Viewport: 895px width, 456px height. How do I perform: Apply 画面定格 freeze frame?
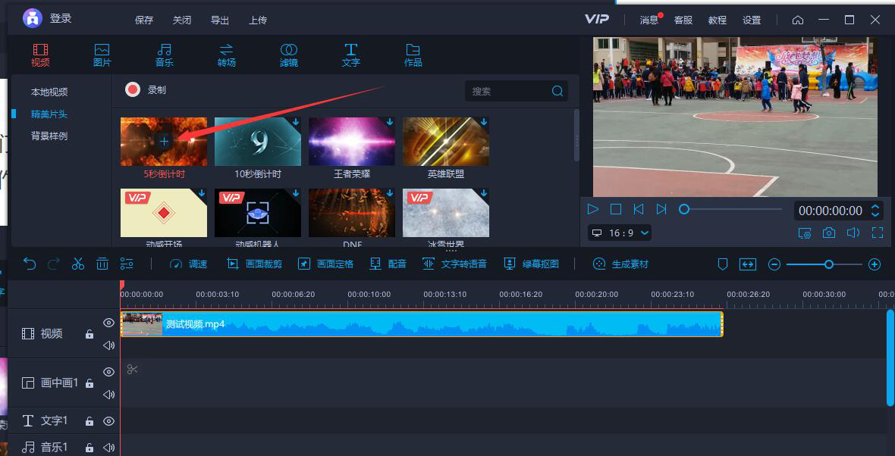(x=326, y=264)
